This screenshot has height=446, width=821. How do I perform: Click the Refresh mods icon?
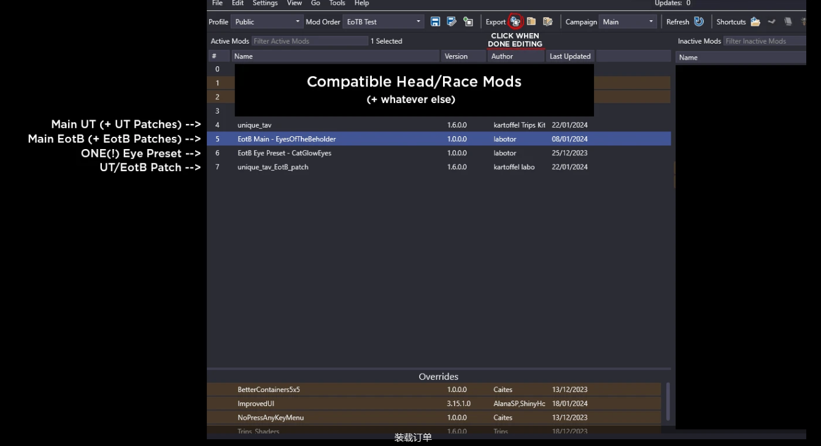pyautogui.click(x=699, y=21)
